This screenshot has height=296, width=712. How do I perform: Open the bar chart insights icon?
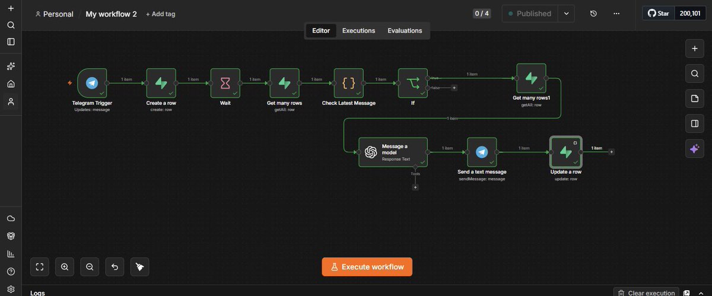click(x=11, y=254)
